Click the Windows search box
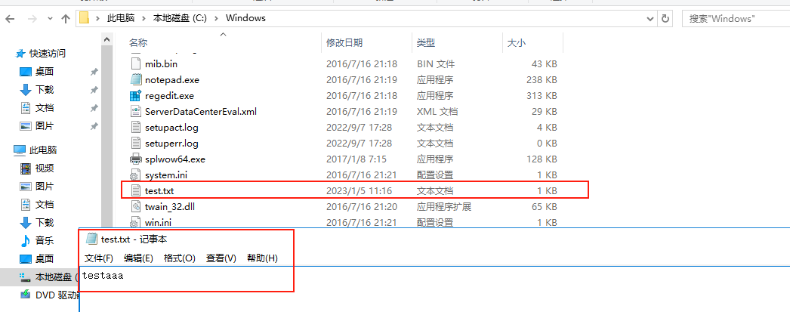Screen dimensions: 790x312 (x=736, y=19)
